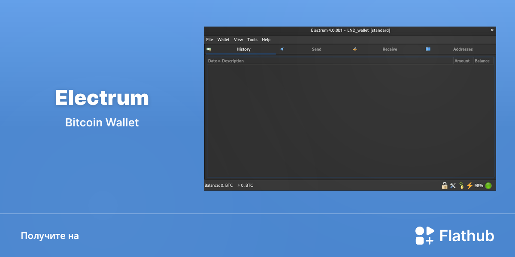Switch to the Receive tab

[x=386, y=49]
